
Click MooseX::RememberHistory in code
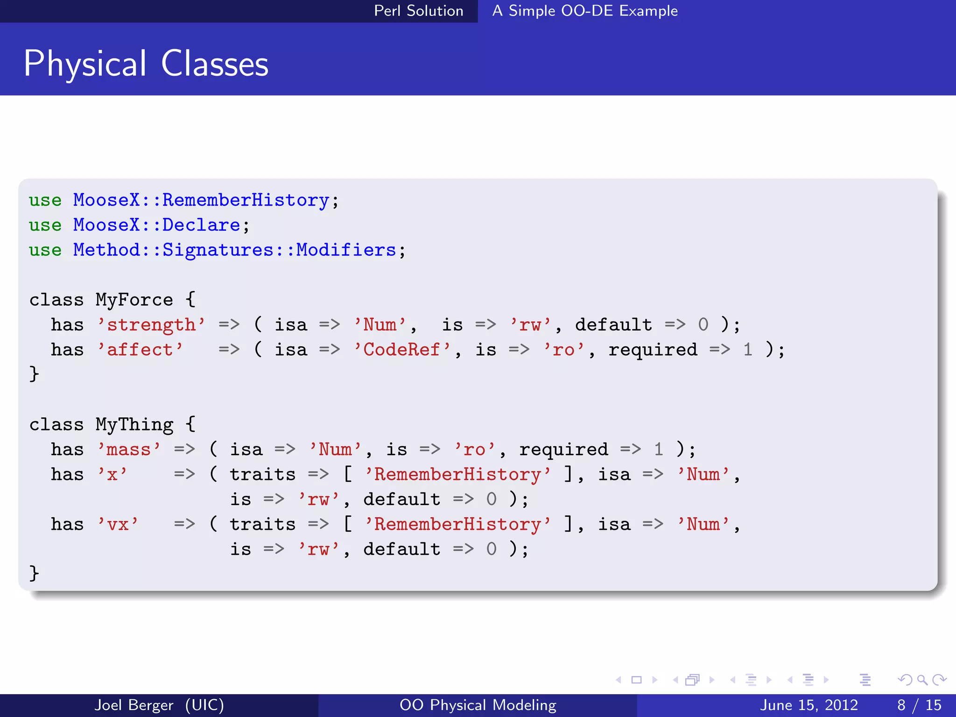201,200
